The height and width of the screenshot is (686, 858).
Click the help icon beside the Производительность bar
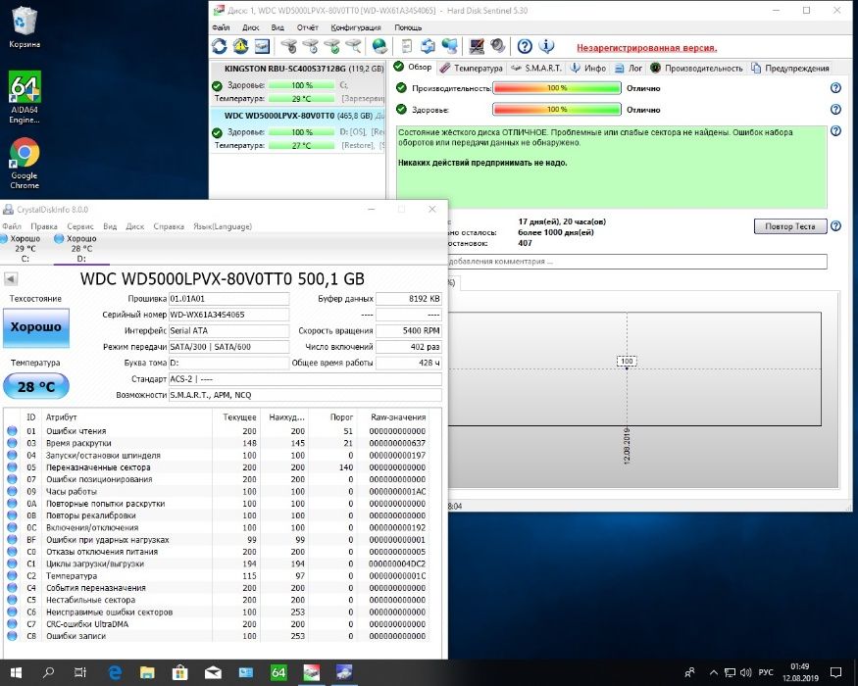pos(835,87)
